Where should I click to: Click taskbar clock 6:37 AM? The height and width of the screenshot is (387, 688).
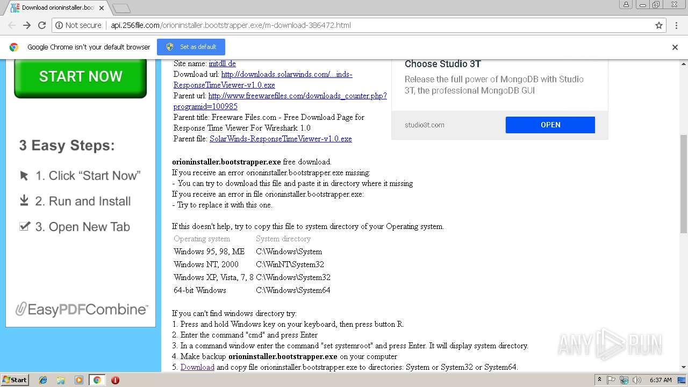661,380
